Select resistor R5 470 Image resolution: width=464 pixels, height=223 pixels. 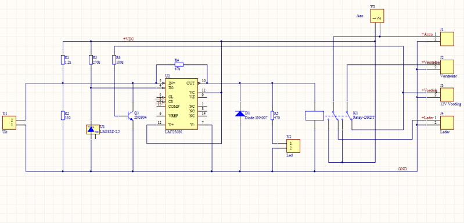[x=272, y=116]
